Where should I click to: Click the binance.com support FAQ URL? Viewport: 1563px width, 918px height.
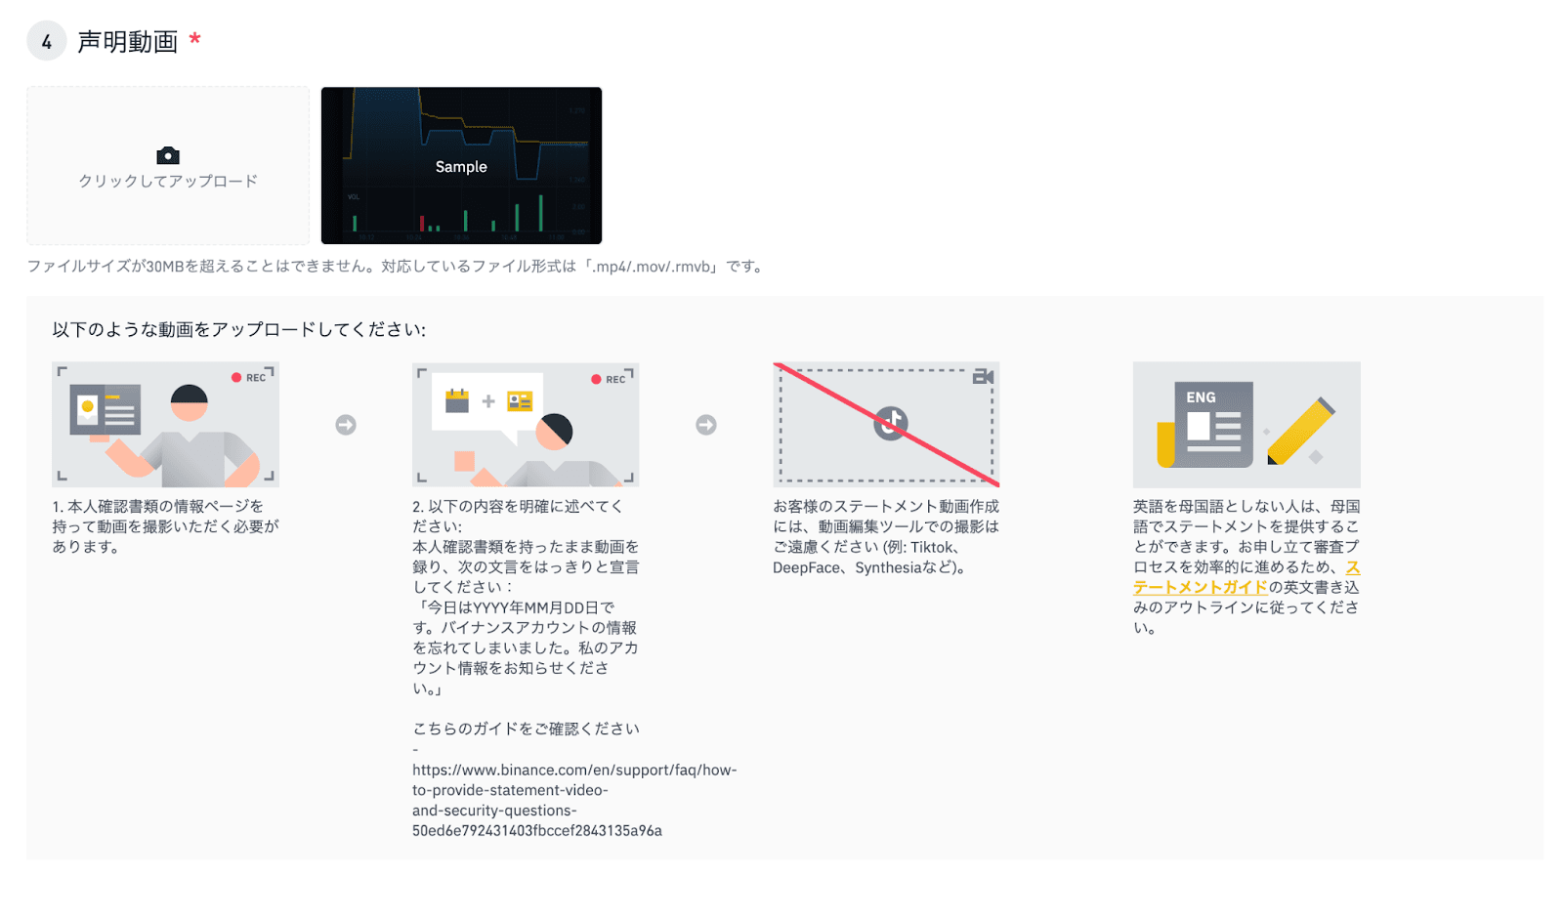pyautogui.click(x=574, y=800)
